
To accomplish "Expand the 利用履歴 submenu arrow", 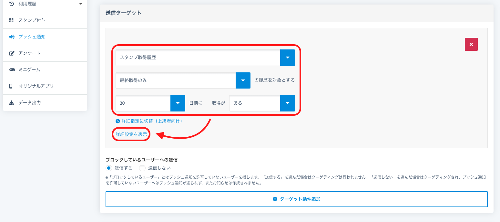I will (80, 4).
